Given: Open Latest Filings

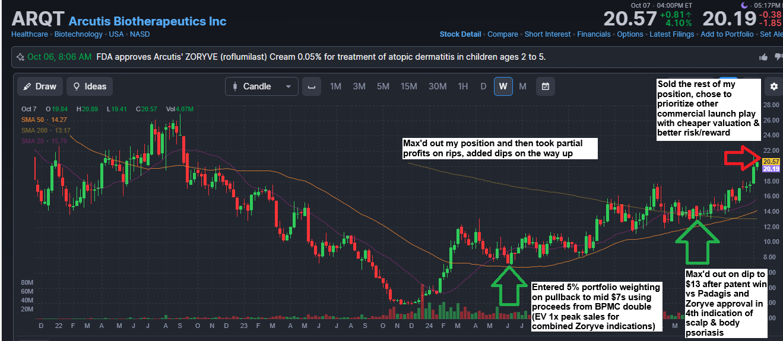Looking at the screenshot, I should [672, 34].
